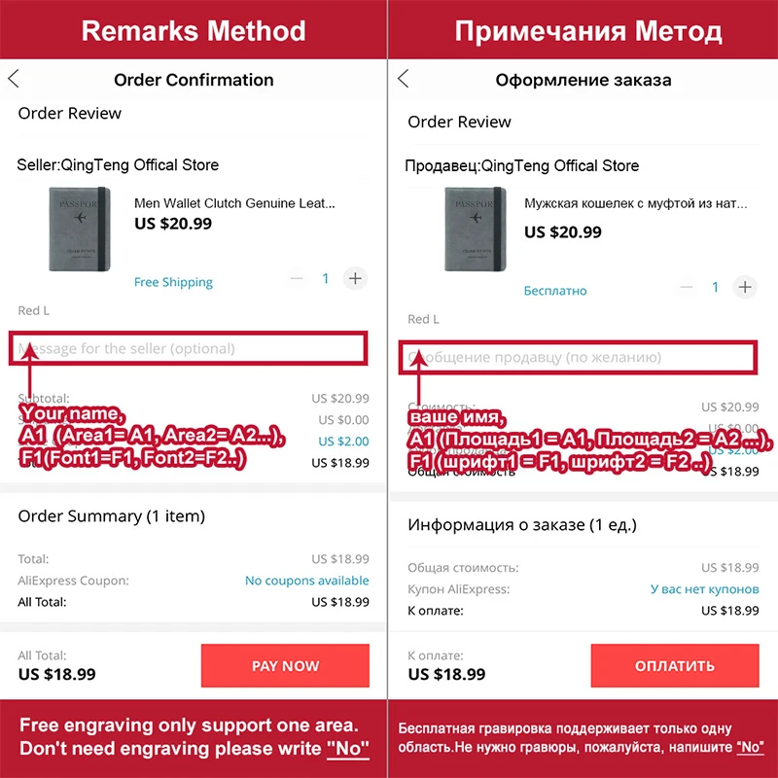778x778 pixels.
Task: Decrease quantity on the English order
Action: (x=297, y=279)
